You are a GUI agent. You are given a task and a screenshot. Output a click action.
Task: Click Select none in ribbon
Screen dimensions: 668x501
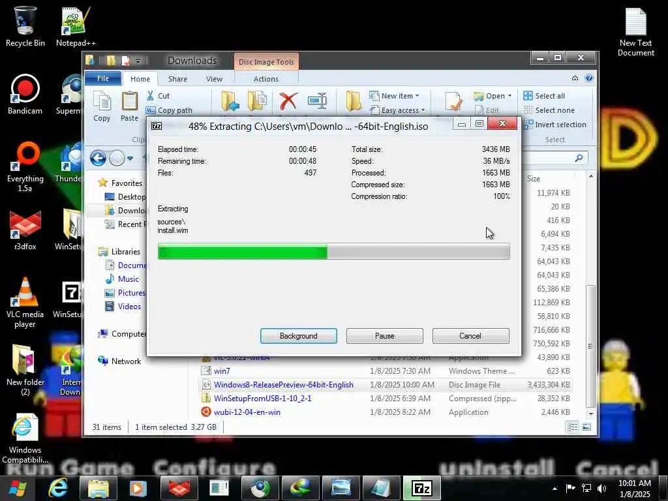tap(549, 110)
